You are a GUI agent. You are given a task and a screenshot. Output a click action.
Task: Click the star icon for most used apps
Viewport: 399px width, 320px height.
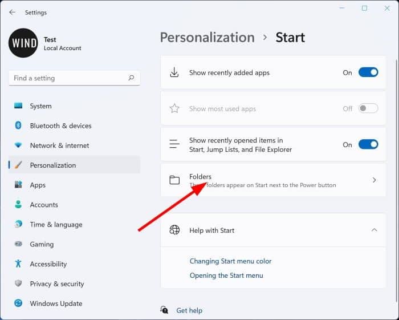174,108
